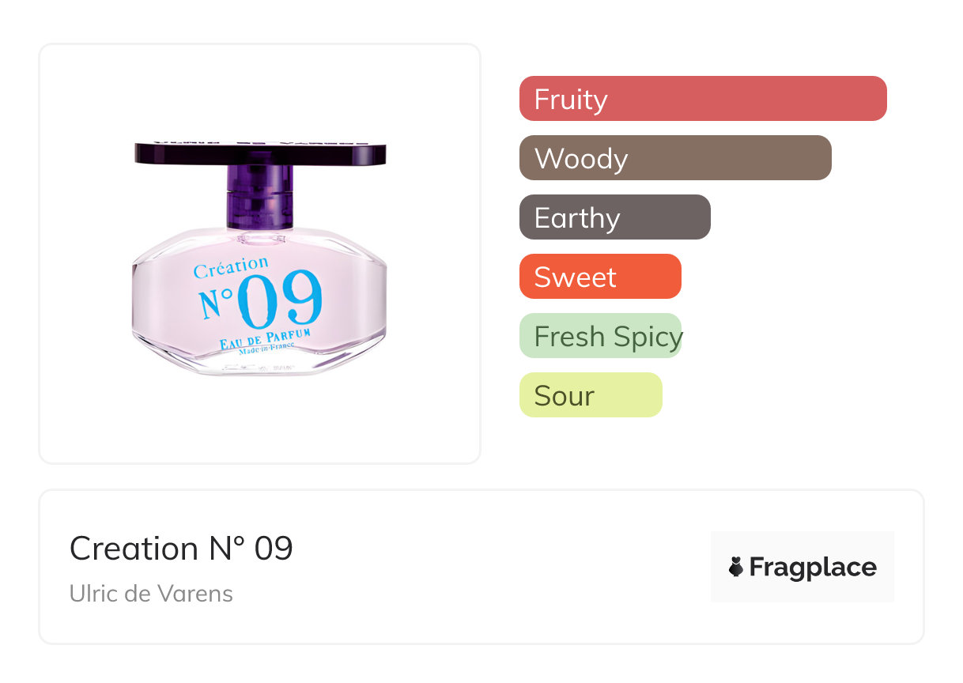Click the Fresh Spicy accord bar

[600, 336]
